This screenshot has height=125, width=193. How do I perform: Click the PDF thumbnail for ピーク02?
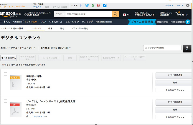click(16, 109)
